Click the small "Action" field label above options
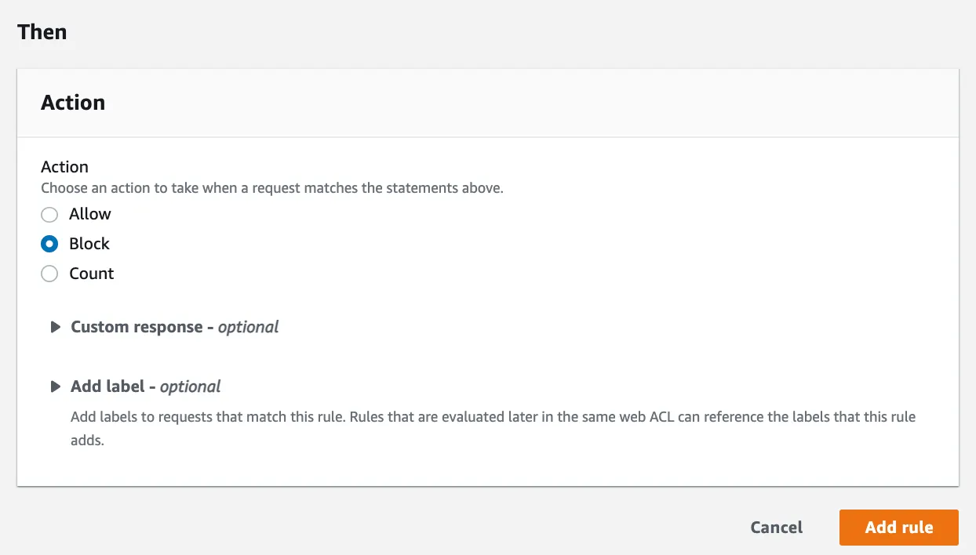The height and width of the screenshot is (555, 976). (64, 167)
